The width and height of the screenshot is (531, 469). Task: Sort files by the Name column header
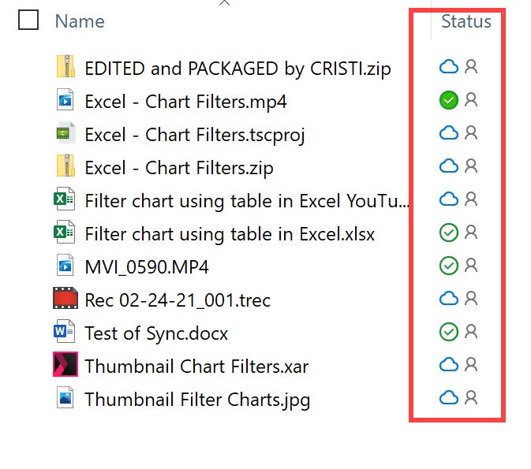(80, 21)
